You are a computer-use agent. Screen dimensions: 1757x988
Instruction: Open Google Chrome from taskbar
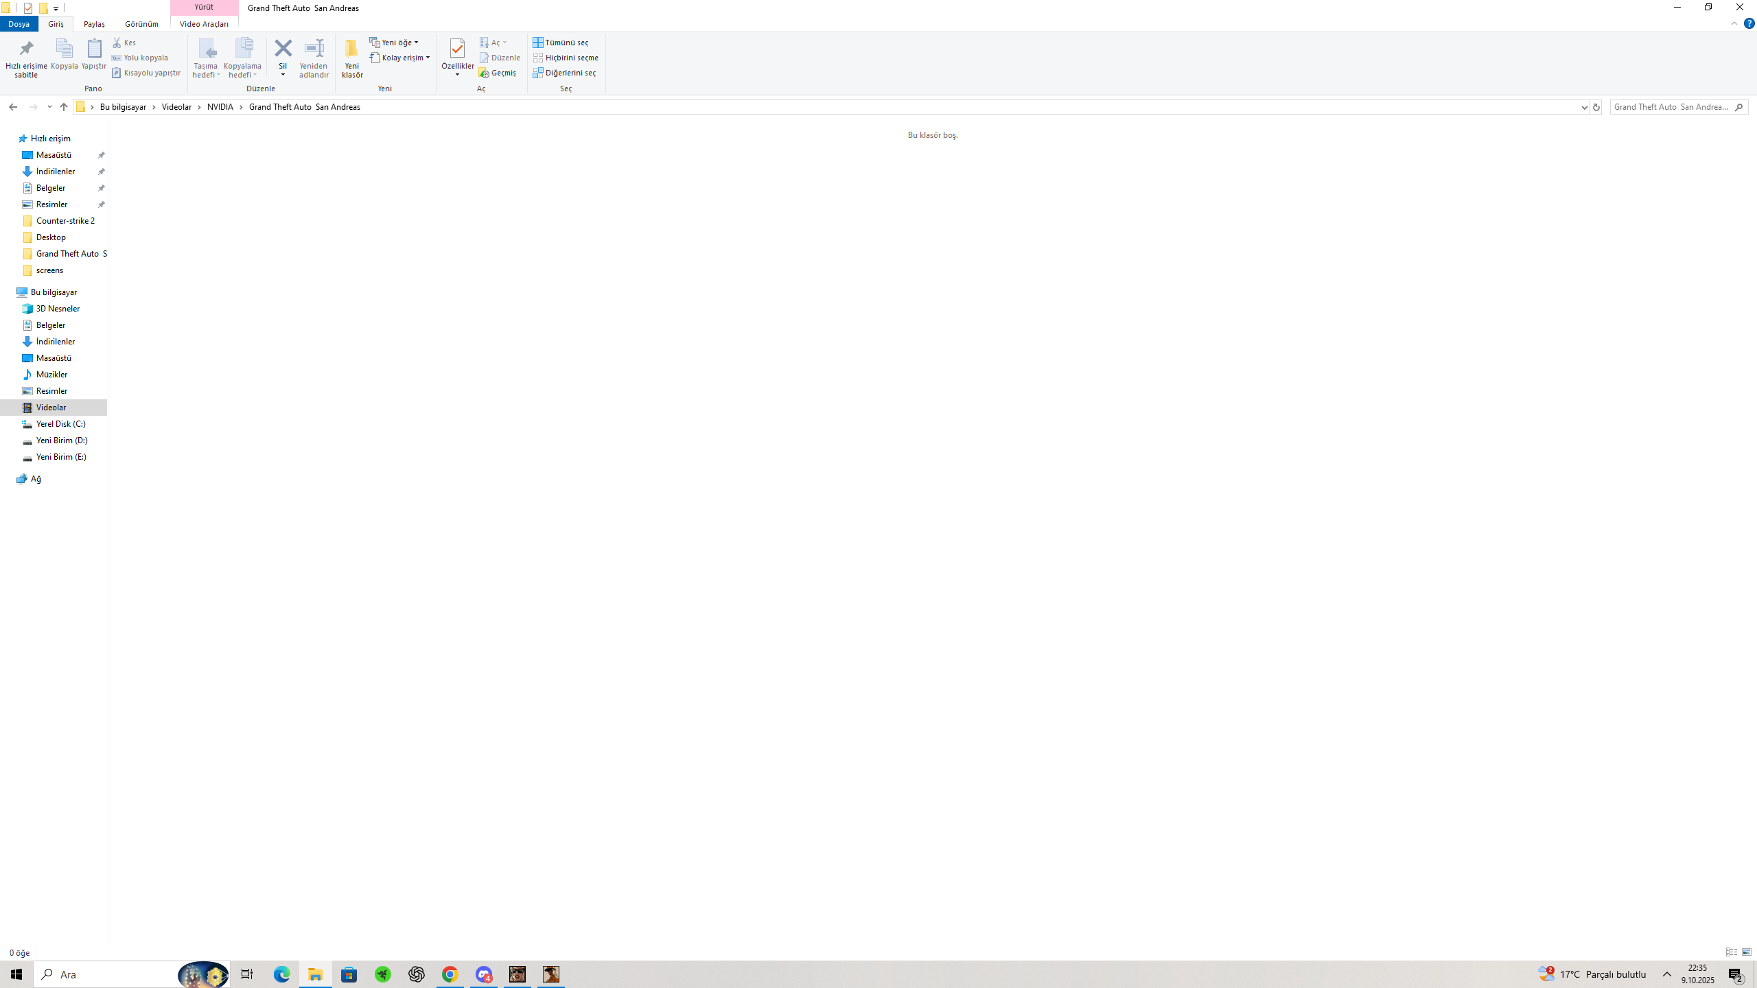click(450, 974)
